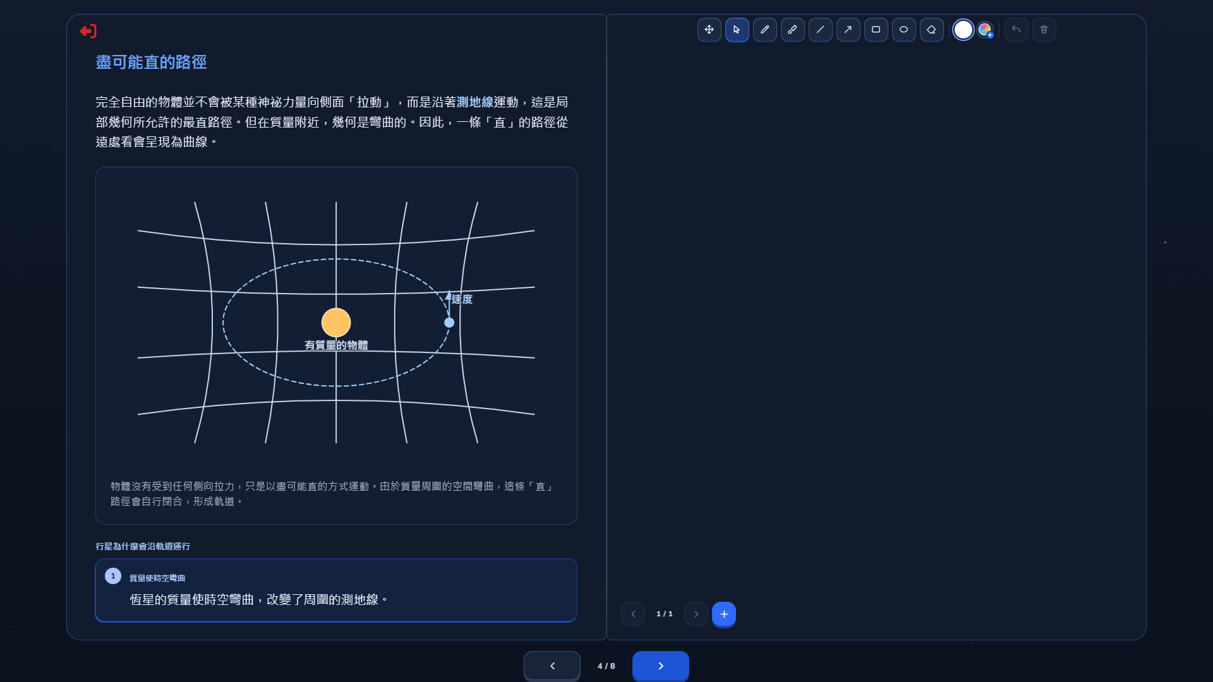Image resolution: width=1213 pixels, height=682 pixels.
Task: Select the arrow drawing tool
Action: tap(848, 30)
